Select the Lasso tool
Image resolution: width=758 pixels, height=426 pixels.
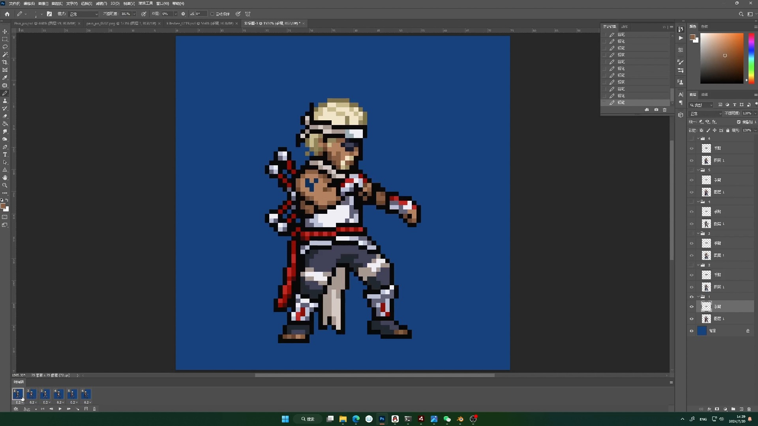(x=5, y=47)
